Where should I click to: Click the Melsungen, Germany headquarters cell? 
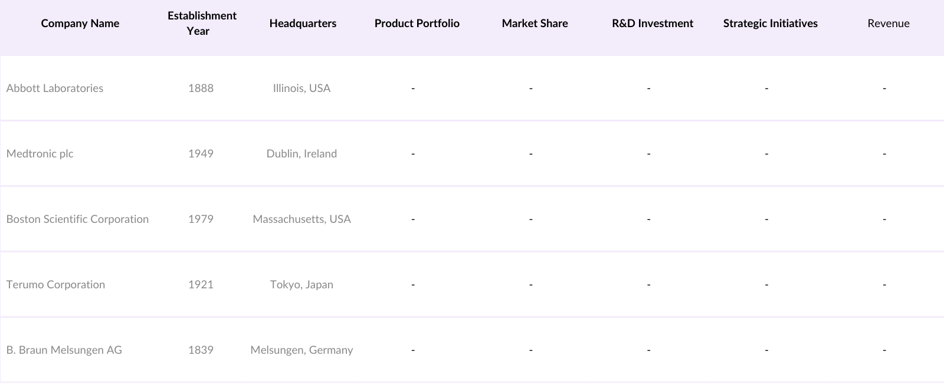(301, 350)
